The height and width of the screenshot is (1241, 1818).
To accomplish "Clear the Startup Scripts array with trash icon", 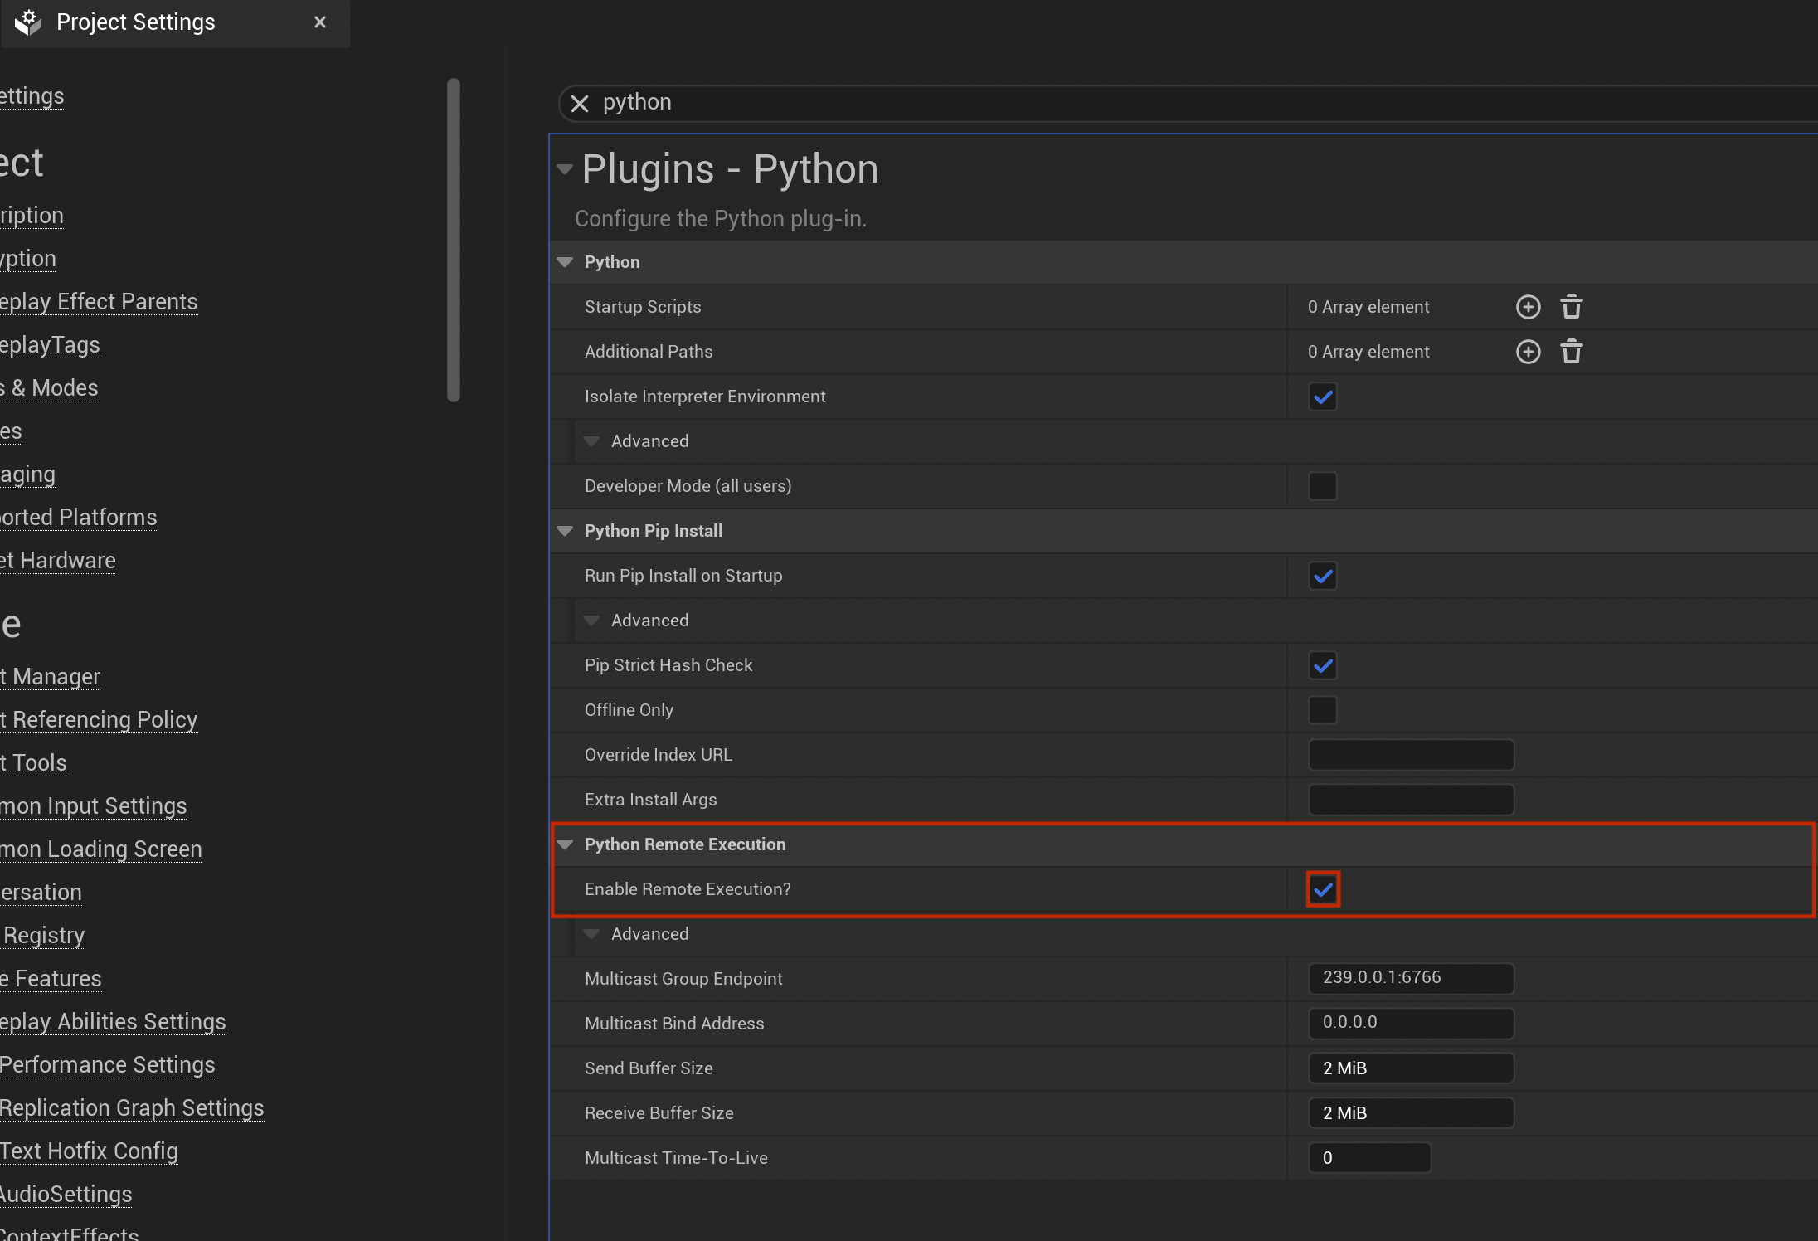I will [1573, 306].
